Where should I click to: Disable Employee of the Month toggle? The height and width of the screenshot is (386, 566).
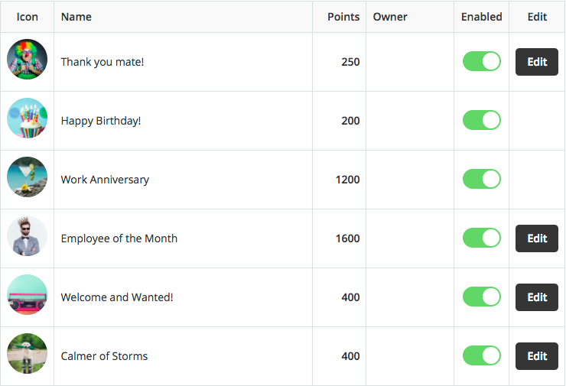pyautogui.click(x=482, y=238)
